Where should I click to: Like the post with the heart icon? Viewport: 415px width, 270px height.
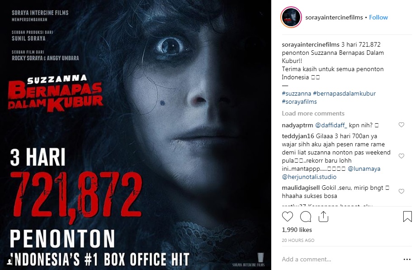tap(288, 217)
